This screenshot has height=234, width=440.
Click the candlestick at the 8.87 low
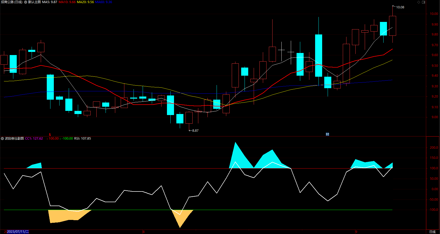(189, 118)
